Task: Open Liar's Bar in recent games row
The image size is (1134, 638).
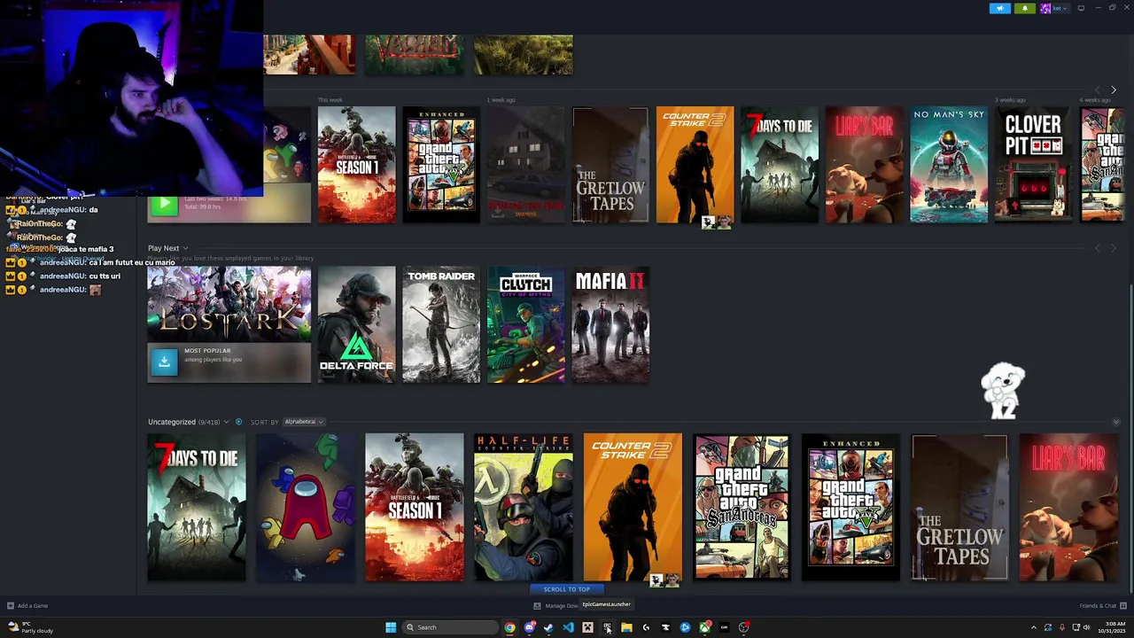Action: pos(864,165)
